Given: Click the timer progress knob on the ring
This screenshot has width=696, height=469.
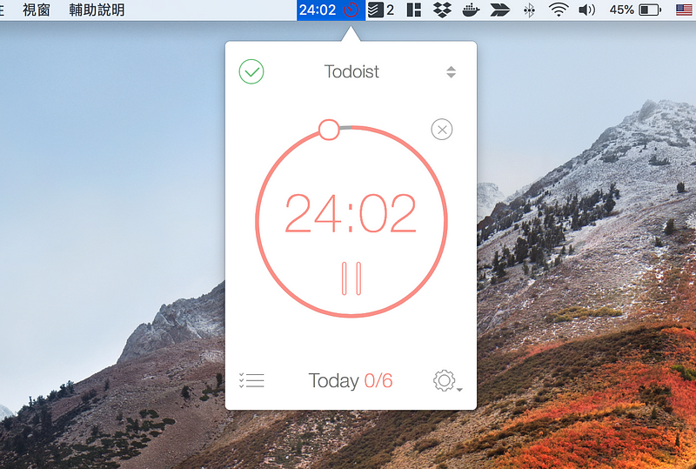Looking at the screenshot, I should click(x=329, y=130).
